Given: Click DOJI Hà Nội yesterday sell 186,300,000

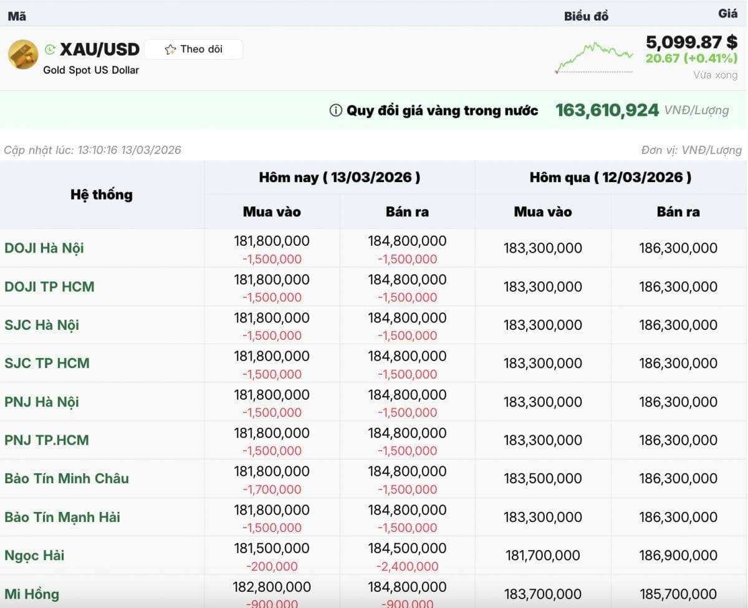Looking at the screenshot, I should point(678,248).
